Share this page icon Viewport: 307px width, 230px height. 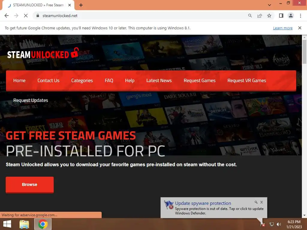260,16
